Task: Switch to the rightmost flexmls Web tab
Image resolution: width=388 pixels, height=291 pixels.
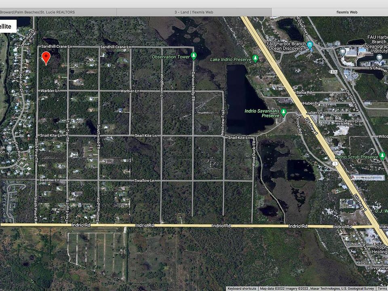Action: (x=347, y=12)
